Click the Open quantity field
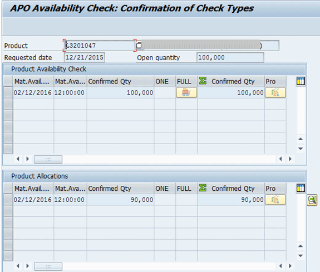320x272 pixels. point(230,57)
